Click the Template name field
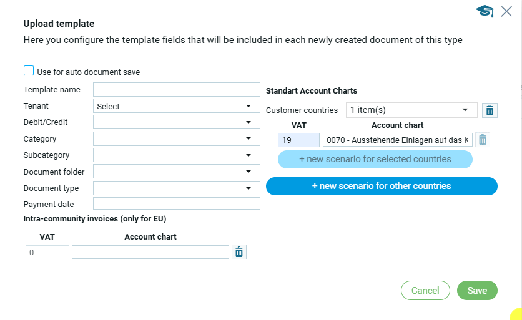This screenshot has height=320, width=522. coord(176,90)
